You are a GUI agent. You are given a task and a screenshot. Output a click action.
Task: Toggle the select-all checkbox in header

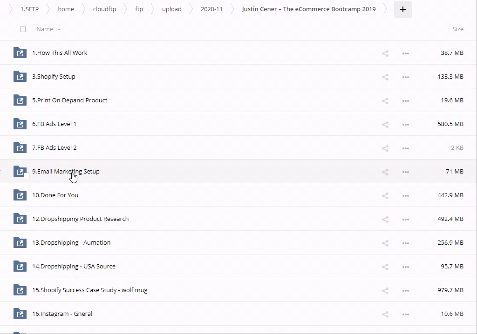click(x=23, y=29)
